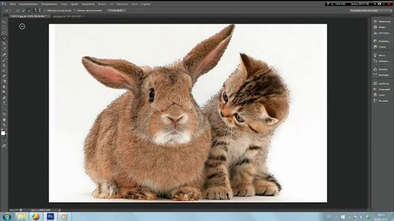
Task: Toggle the Auto-Enhance checkbox
Action: 74,10
